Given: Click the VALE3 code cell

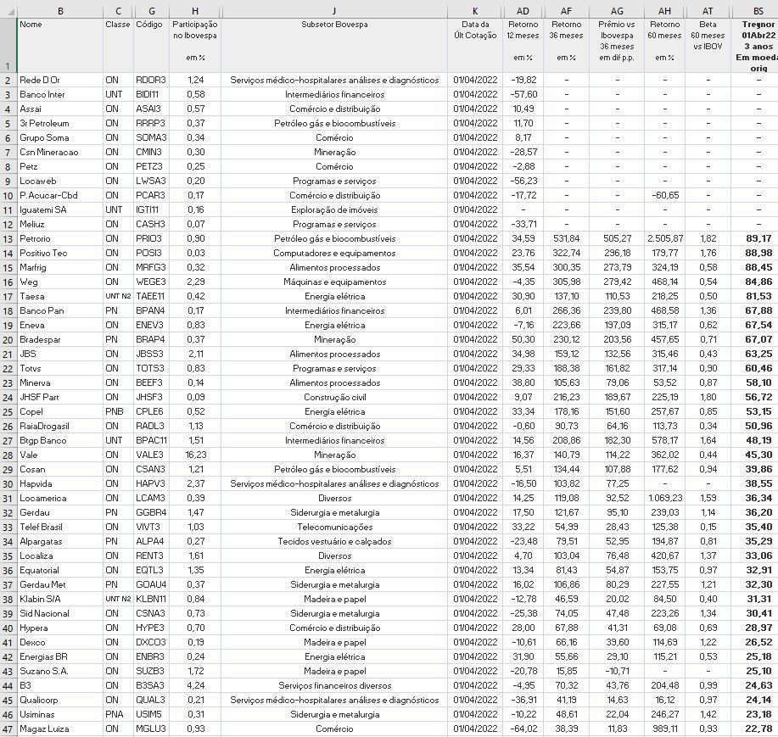Looking at the screenshot, I should tap(151, 455).
